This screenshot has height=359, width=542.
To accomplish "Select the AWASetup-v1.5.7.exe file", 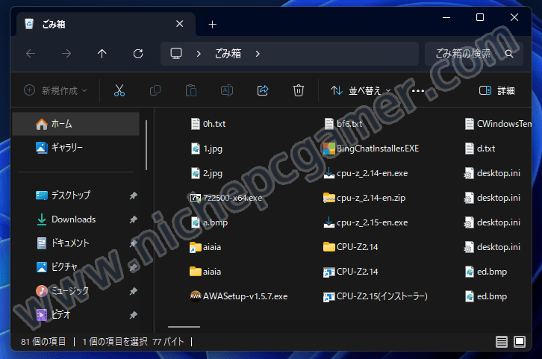I will pos(238,296).
